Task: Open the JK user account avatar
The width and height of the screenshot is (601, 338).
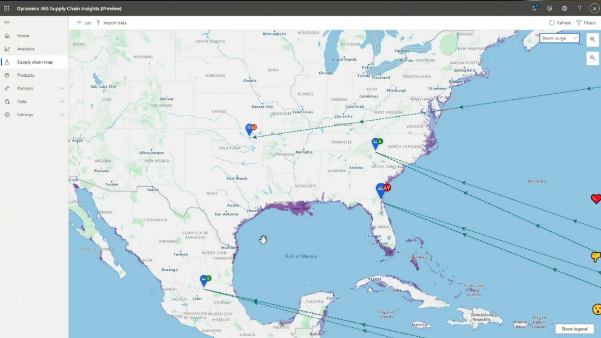Action: pyautogui.click(x=593, y=8)
